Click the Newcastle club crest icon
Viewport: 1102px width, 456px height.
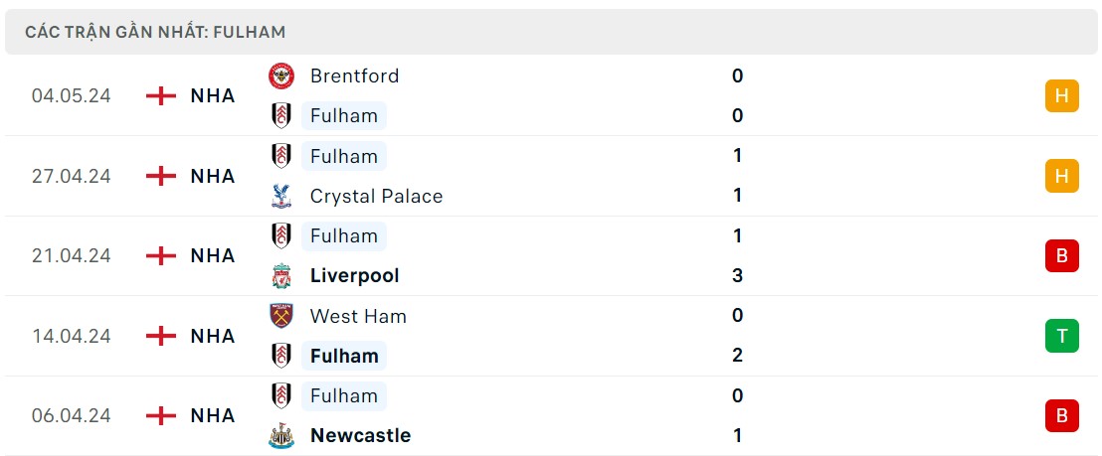(281, 436)
